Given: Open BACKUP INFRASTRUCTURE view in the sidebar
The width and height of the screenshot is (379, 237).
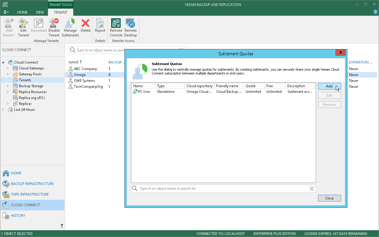Looking at the screenshot, I should (x=32, y=184).
